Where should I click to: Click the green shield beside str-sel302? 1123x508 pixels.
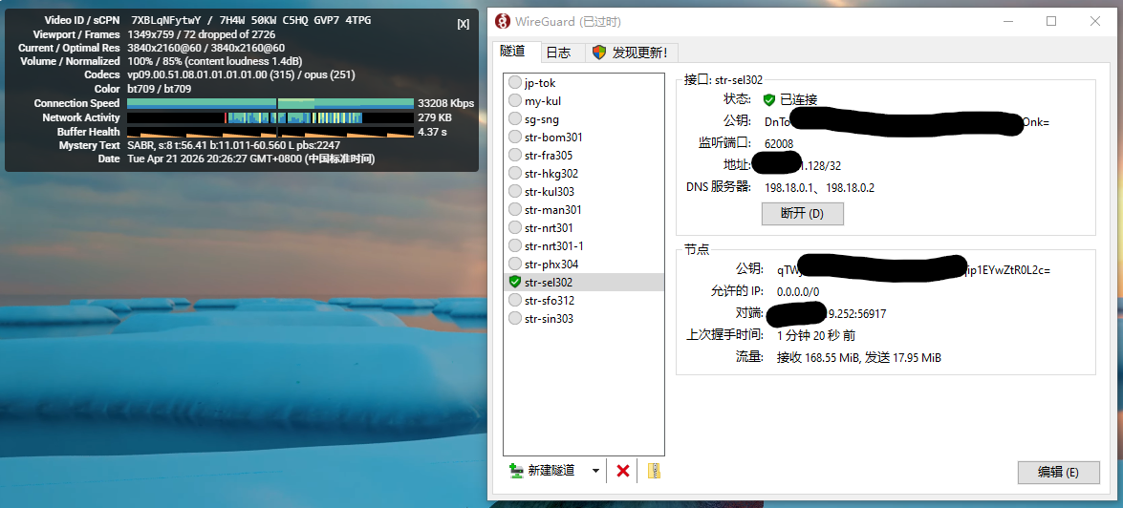click(514, 282)
